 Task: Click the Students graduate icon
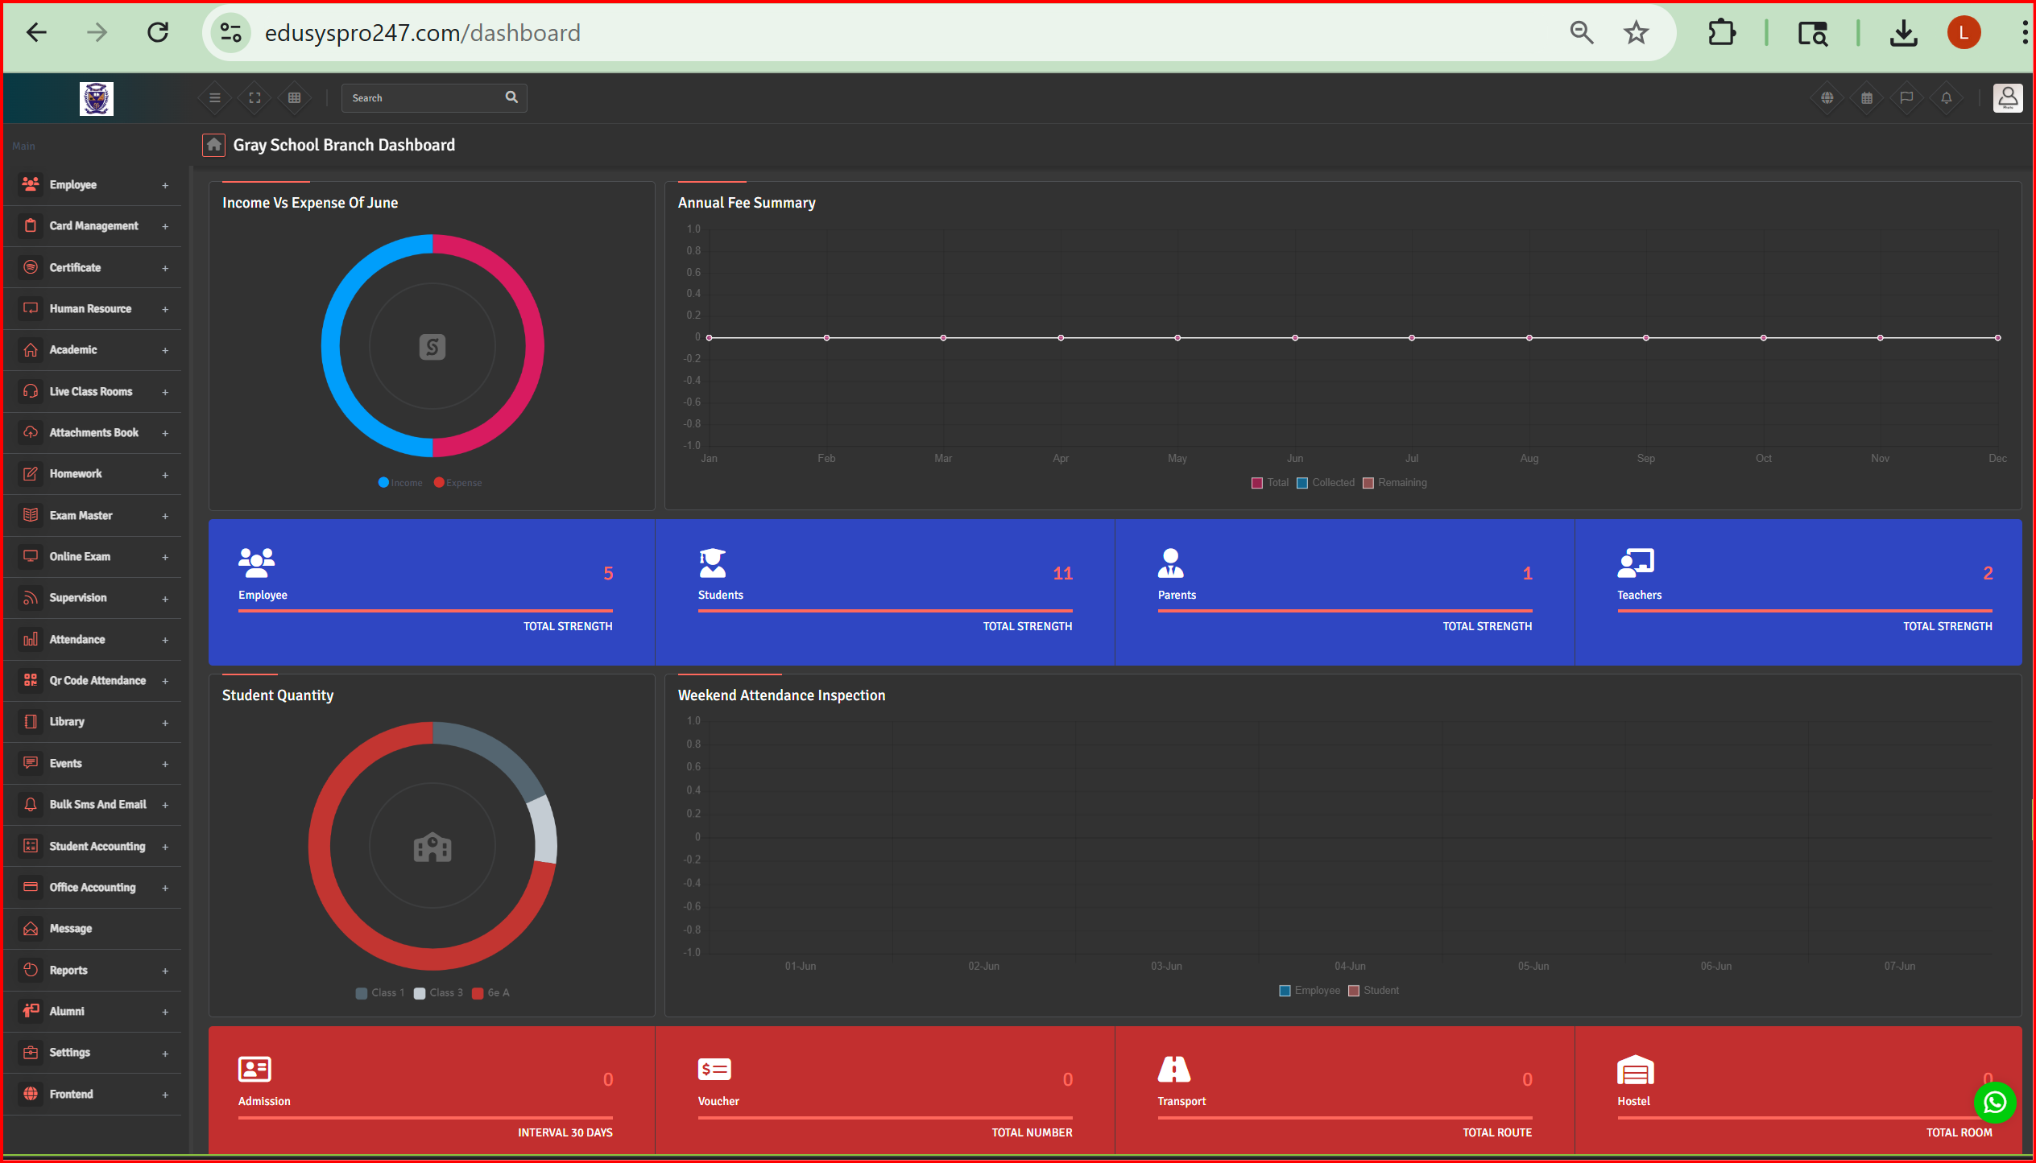point(712,563)
